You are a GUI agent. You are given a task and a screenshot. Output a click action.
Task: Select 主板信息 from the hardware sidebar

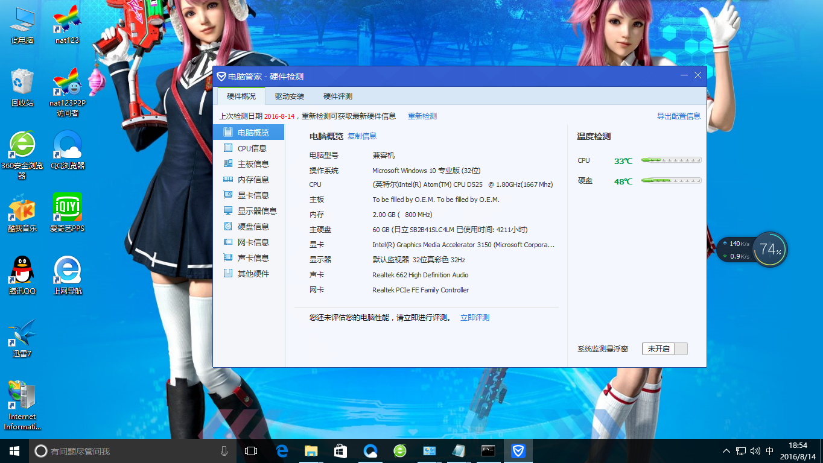249,163
